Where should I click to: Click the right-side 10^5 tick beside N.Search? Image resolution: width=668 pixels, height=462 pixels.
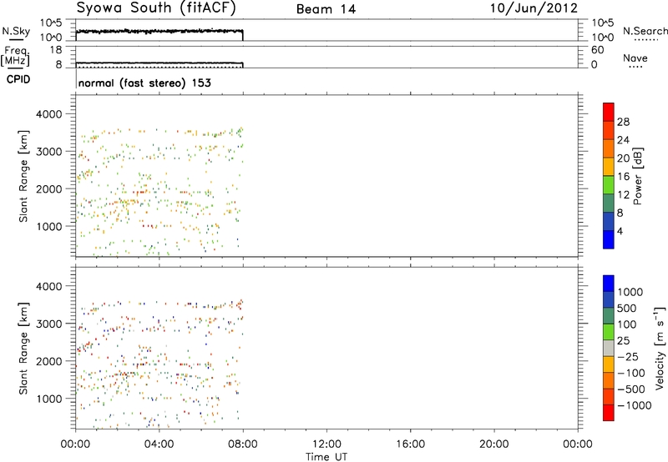tap(602, 23)
